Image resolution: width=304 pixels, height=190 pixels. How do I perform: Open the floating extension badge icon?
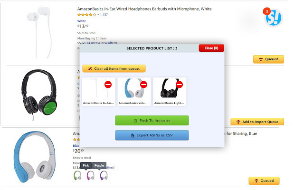(x=273, y=18)
